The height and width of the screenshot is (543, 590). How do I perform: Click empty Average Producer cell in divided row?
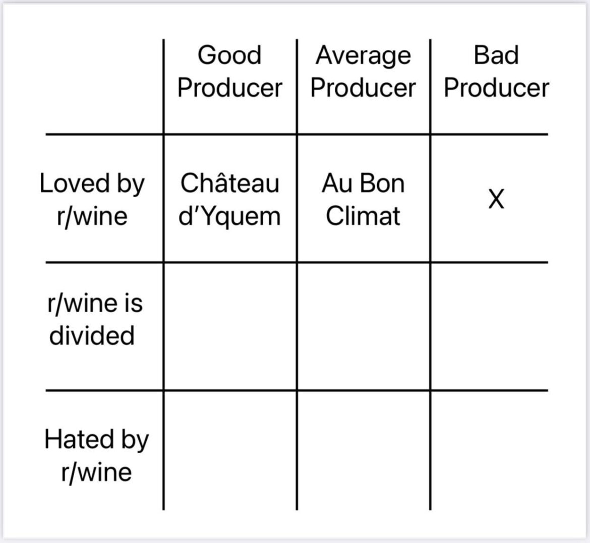coord(363,326)
